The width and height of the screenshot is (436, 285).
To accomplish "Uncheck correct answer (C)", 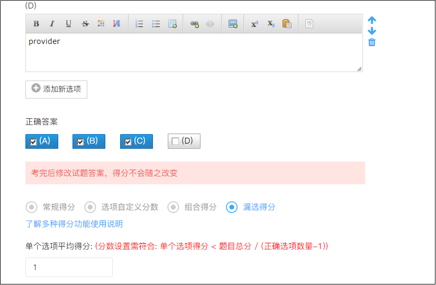I will 137,141.
